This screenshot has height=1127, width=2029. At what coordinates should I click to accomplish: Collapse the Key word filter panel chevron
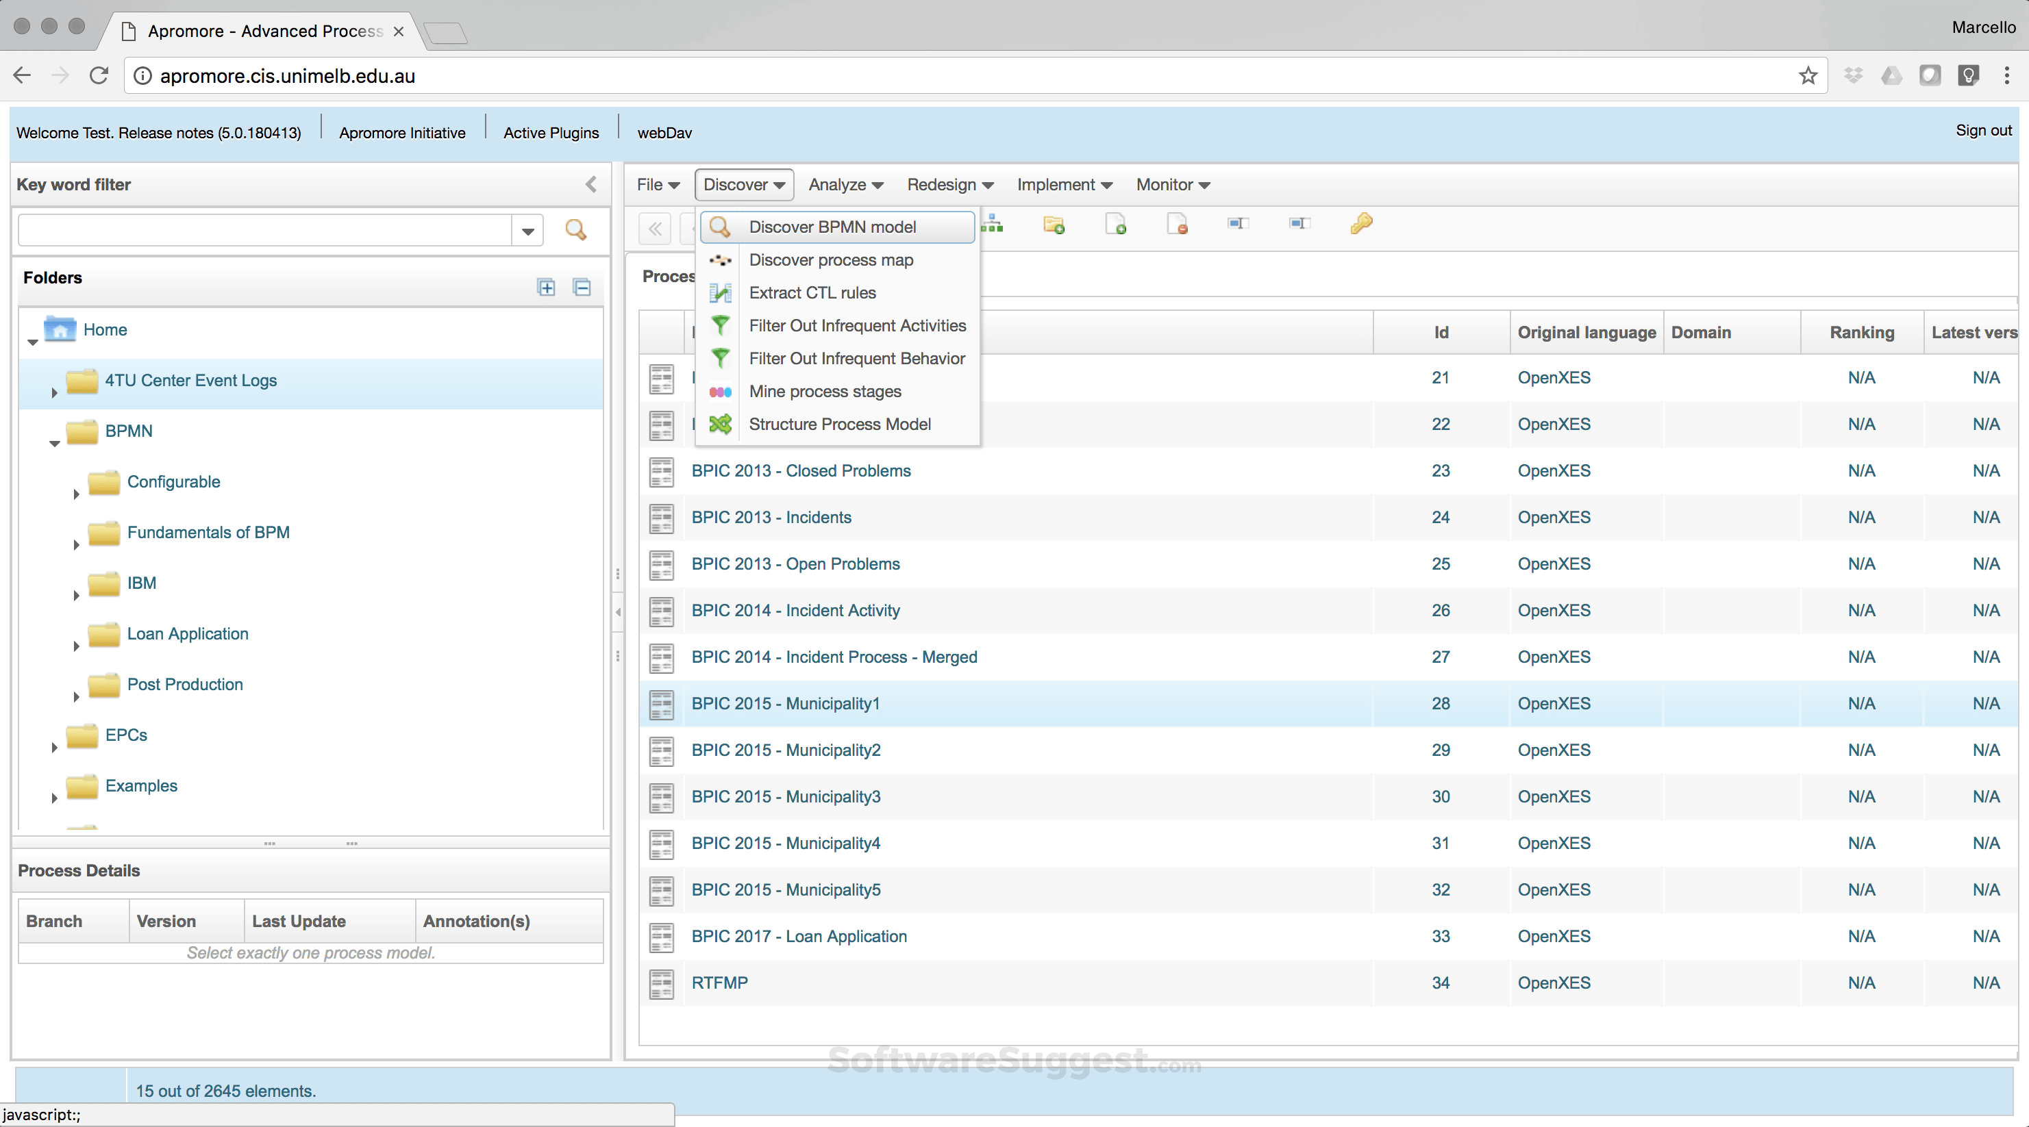click(592, 184)
